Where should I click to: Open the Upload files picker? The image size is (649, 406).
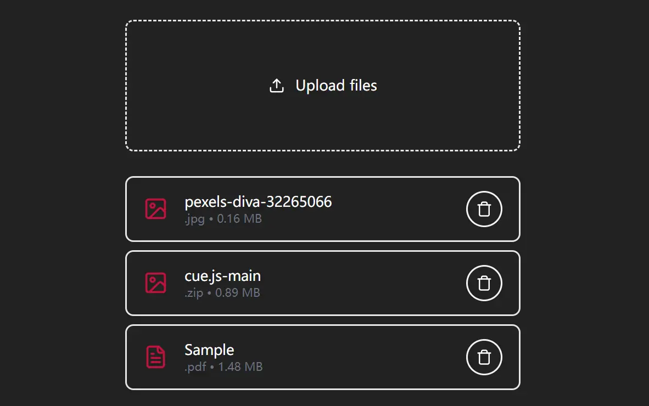(323, 85)
